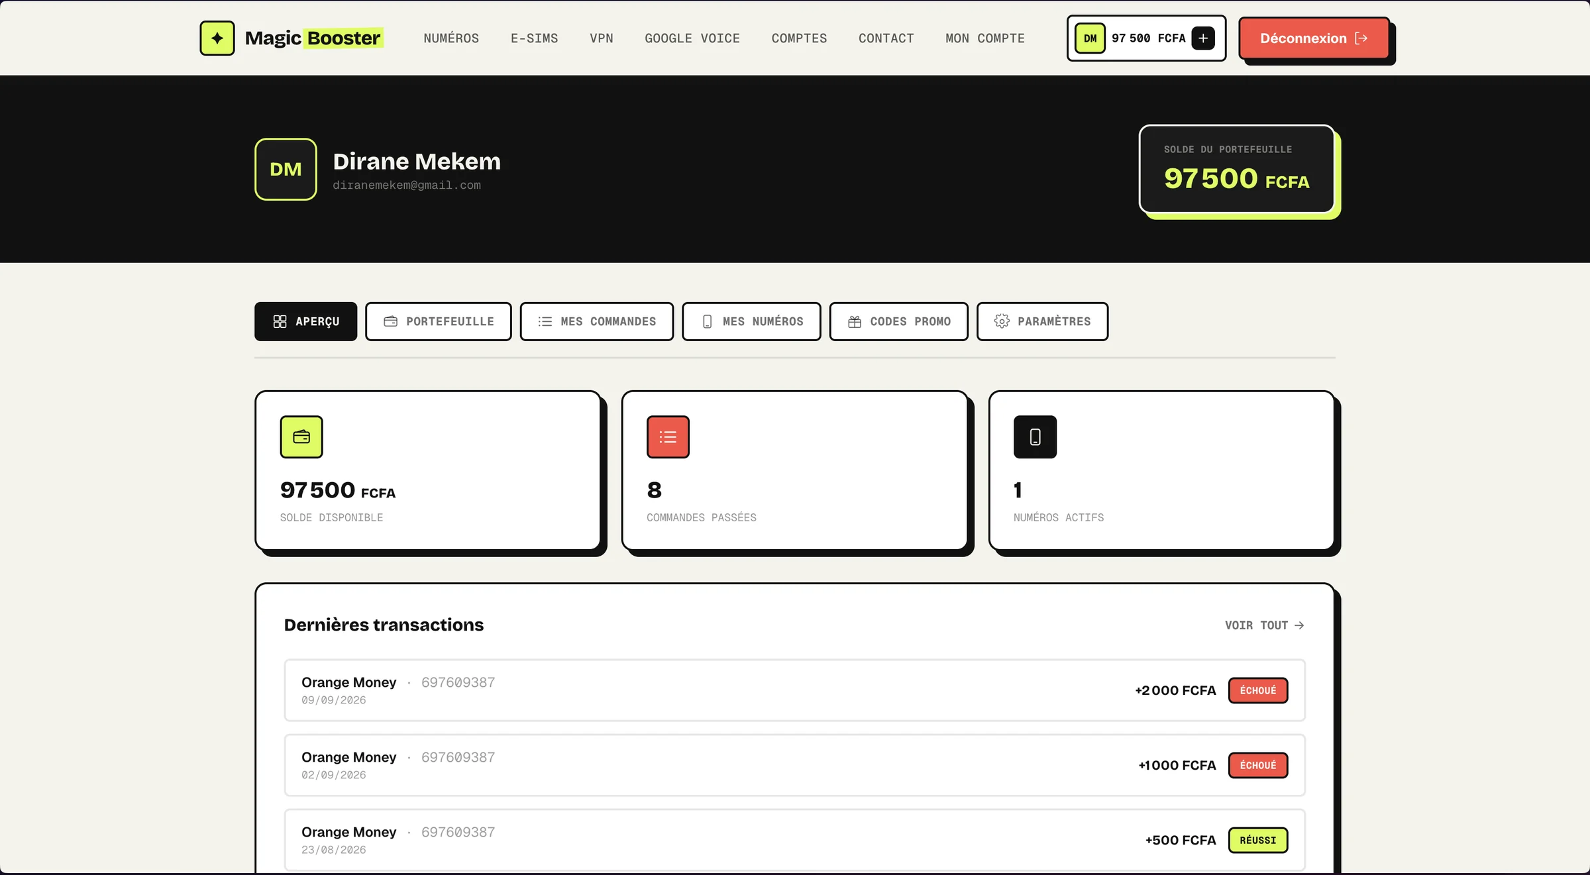Switch to the Portefeuille tab
The height and width of the screenshot is (875, 1590).
pos(439,321)
